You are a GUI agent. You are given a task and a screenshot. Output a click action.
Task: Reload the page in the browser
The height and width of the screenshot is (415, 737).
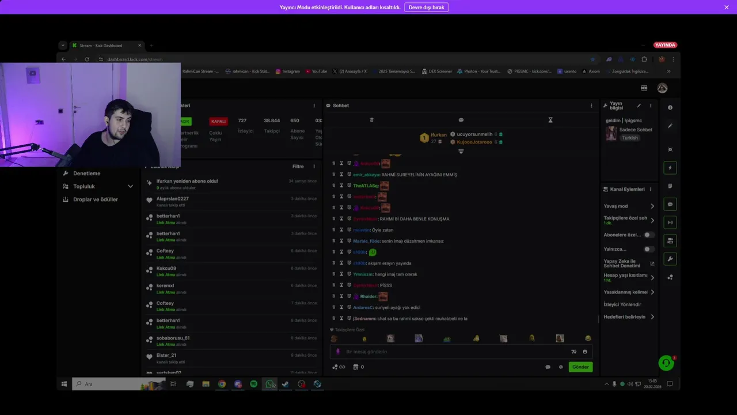click(x=87, y=59)
